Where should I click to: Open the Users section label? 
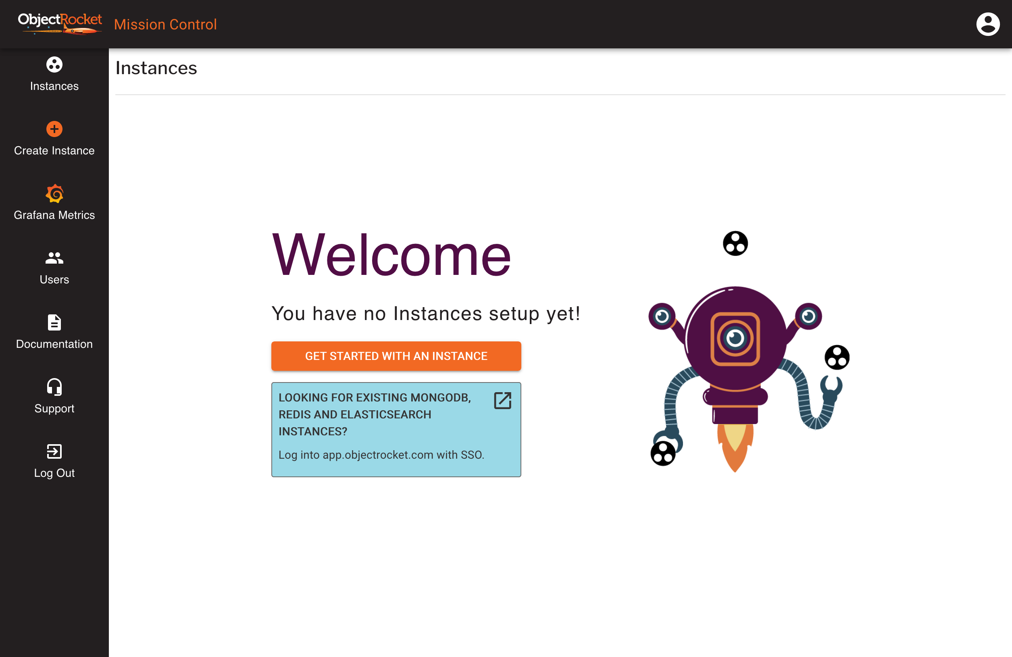point(54,280)
